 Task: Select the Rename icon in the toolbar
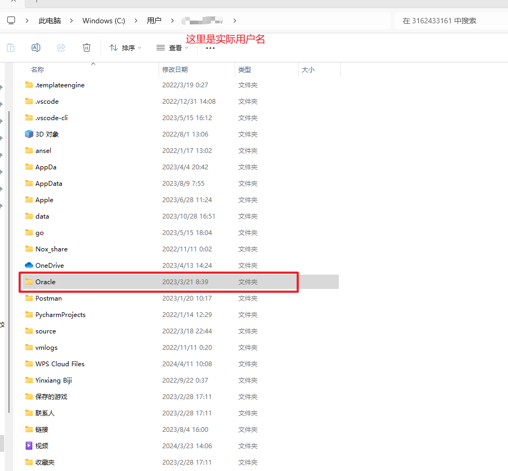point(35,47)
